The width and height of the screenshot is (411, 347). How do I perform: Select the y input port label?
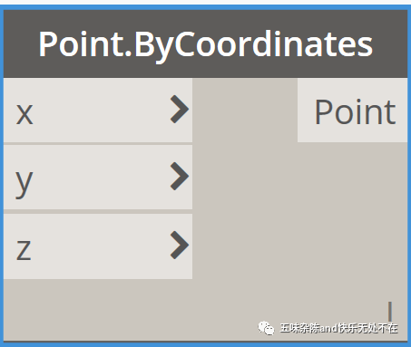click(x=24, y=184)
